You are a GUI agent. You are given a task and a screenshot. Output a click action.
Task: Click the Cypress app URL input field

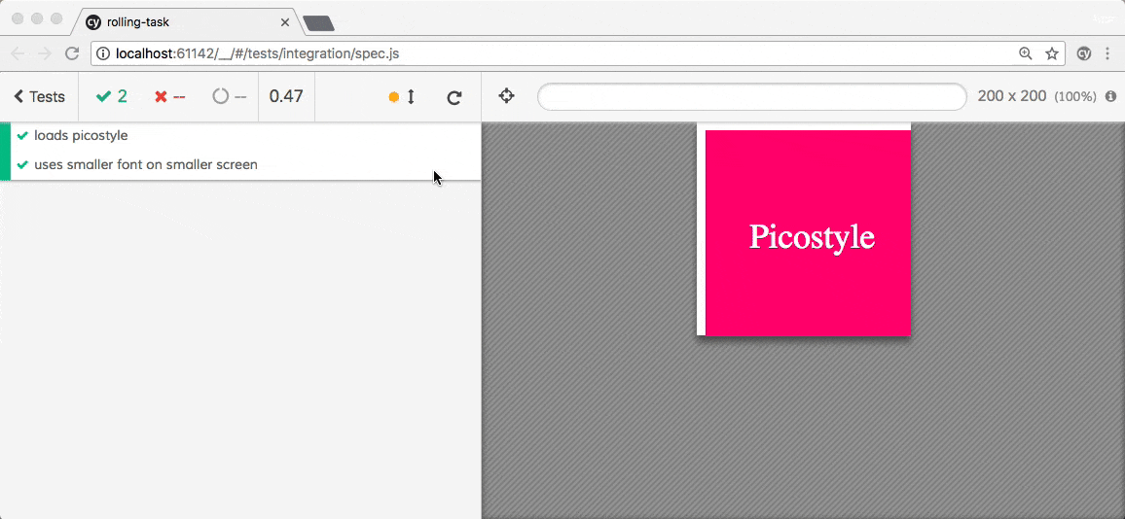pyautogui.click(x=752, y=97)
